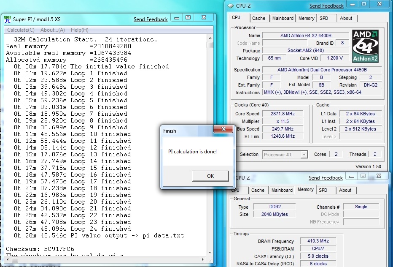Click the memory Type value DDR2
This screenshot has height=267, width=393.
click(275, 207)
